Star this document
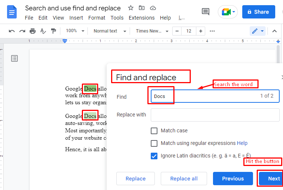 (131, 8)
